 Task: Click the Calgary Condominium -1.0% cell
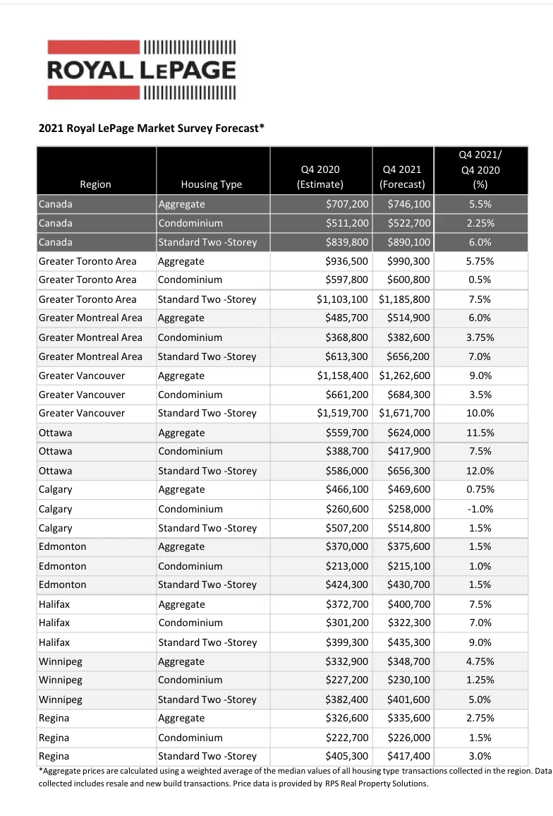(x=480, y=510)
